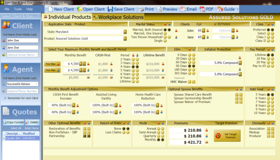
Task: Click the blue person icon beside Jane's premium
Action: [207, 136]
